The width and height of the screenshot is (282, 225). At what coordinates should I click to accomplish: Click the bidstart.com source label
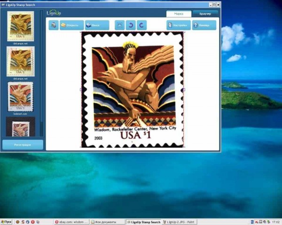pyautogui.click(x=20, y=114)
